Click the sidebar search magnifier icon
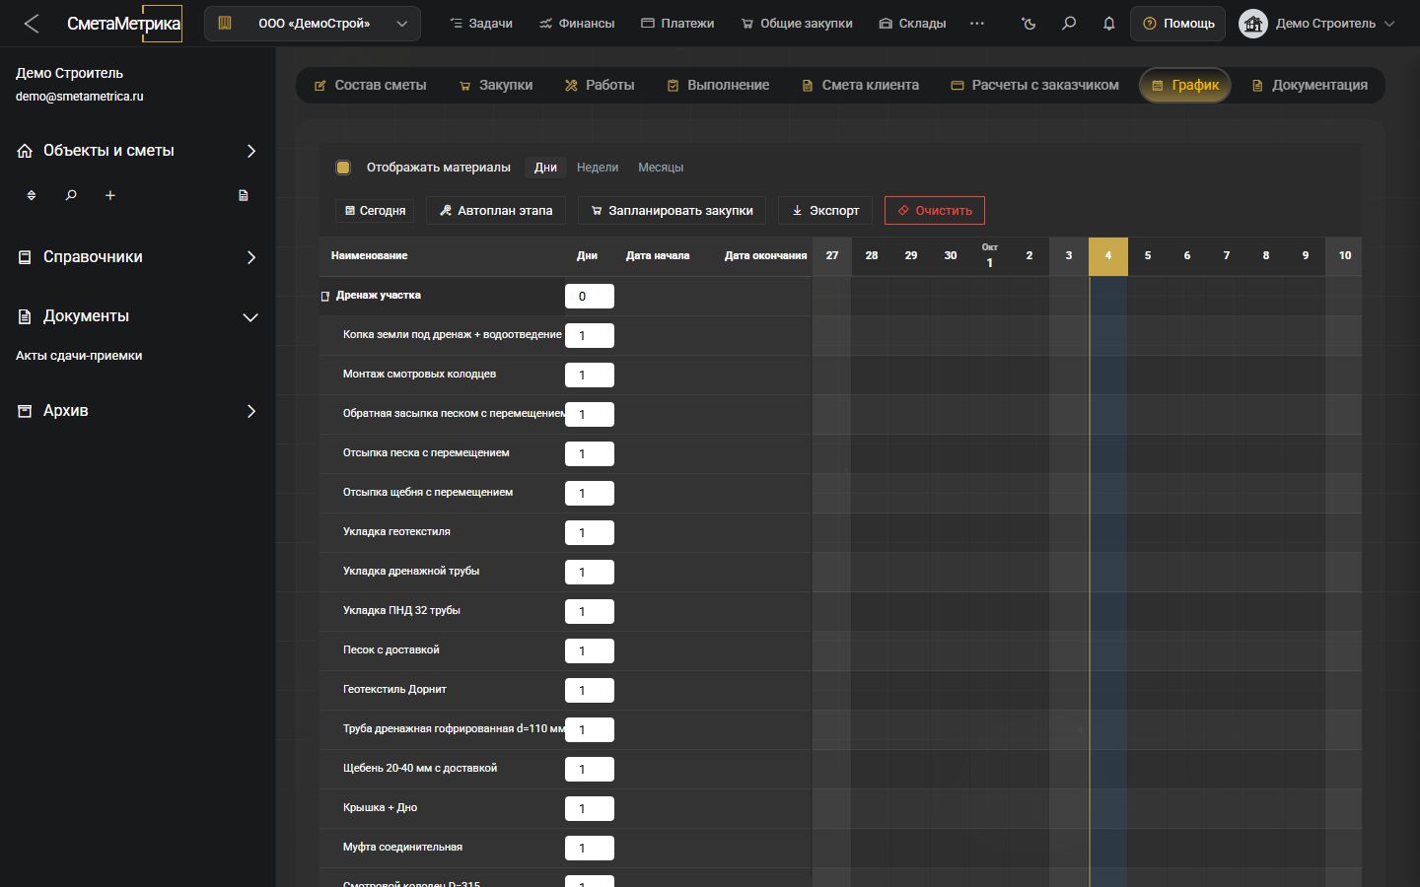 71,195
